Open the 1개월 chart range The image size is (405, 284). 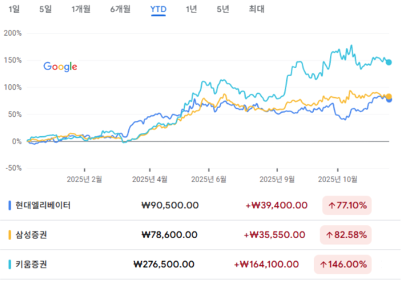(82, 9)
